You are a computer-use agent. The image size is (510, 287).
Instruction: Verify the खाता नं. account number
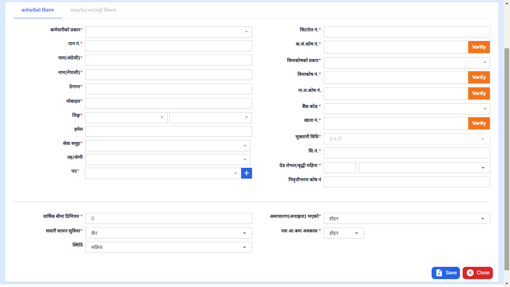479,123
